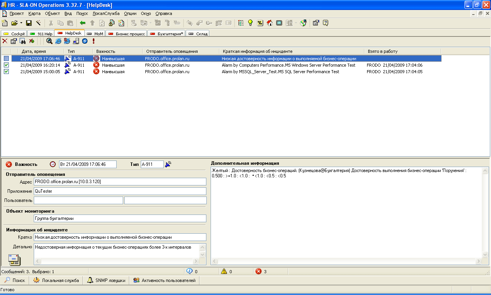This screenshot has height=295, width=491.
Task: Click the magnifier search icon in HelpDesk toolbar
Action: (49, 41)
